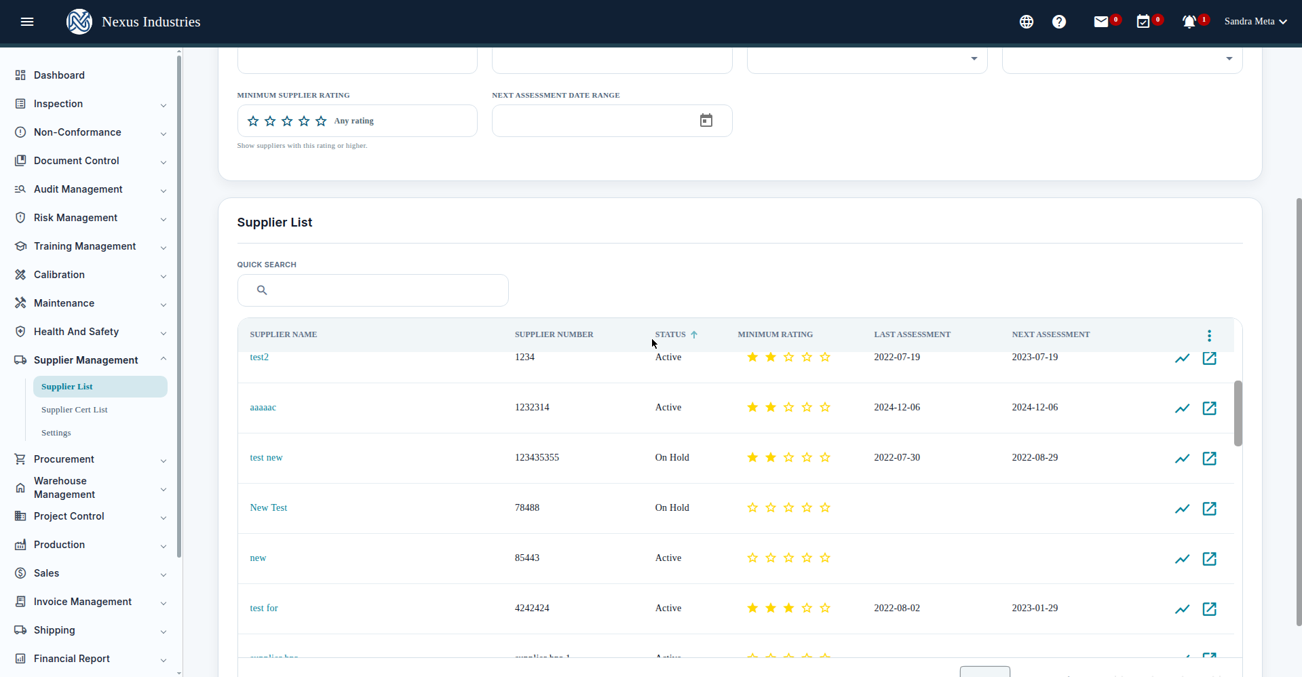Open the bell alerts icon
1302x677 pixels.
pyautogui.click(x=1189, y=22)
